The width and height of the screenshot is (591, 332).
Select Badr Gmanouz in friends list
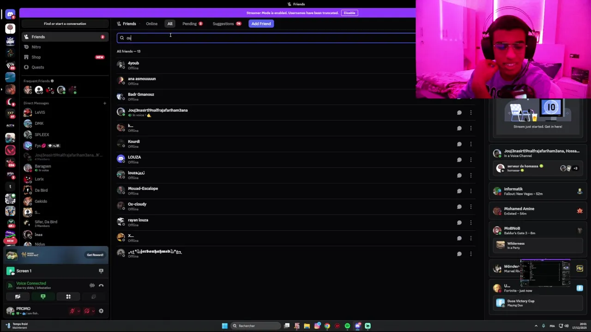[295, 97]
